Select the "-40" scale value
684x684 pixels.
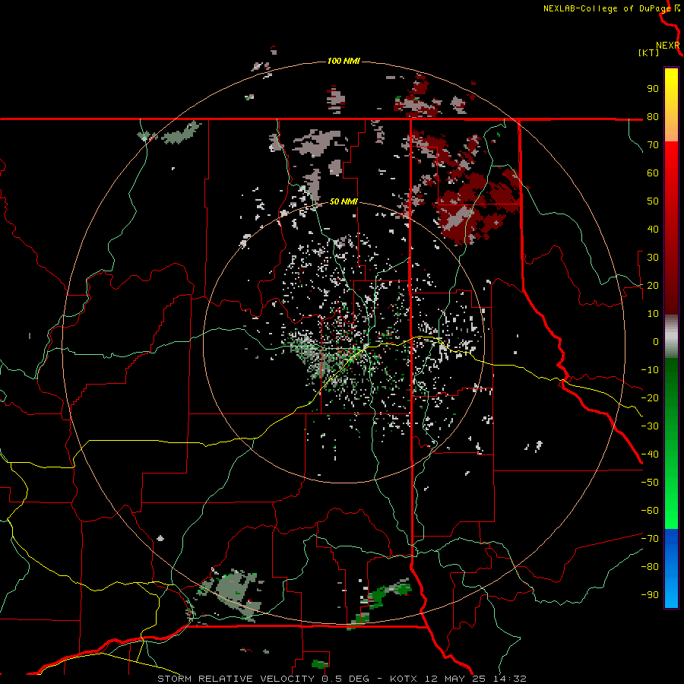coord(650,454)
